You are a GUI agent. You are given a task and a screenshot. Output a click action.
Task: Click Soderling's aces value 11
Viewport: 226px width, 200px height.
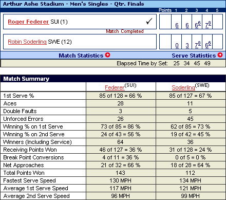[190, 103]
